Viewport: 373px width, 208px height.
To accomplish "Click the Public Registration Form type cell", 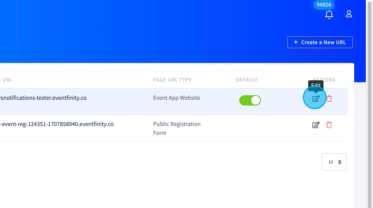I will (x=177, y=129).
